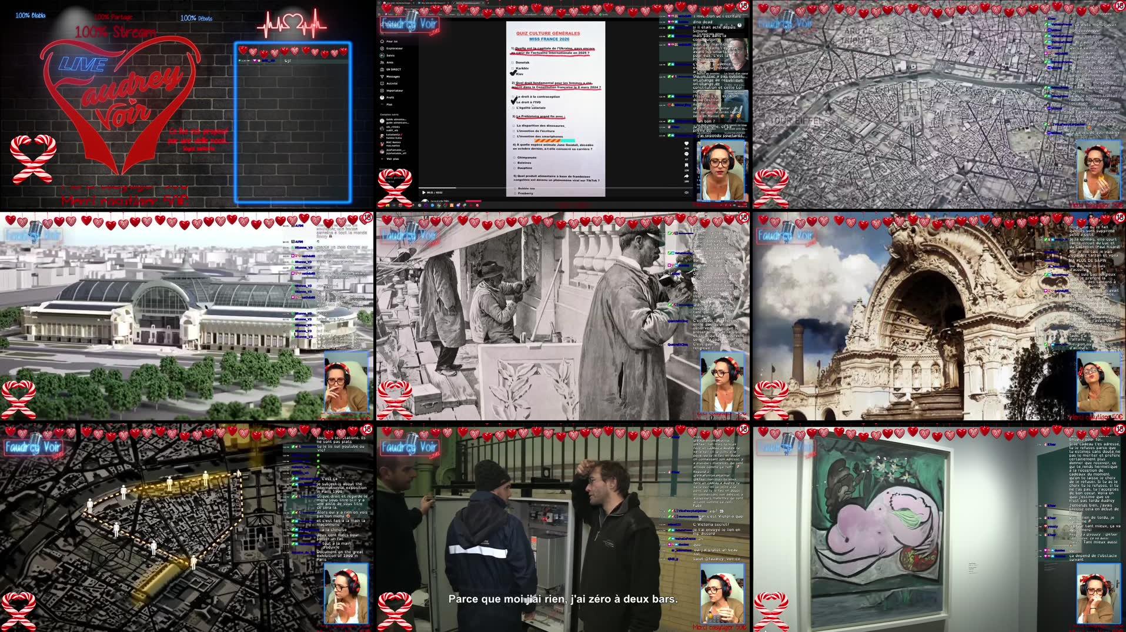This screenshot has width=1126, height=632.
Task: Open the 'Plus' sidebar menu
Action: pos(389,105)
